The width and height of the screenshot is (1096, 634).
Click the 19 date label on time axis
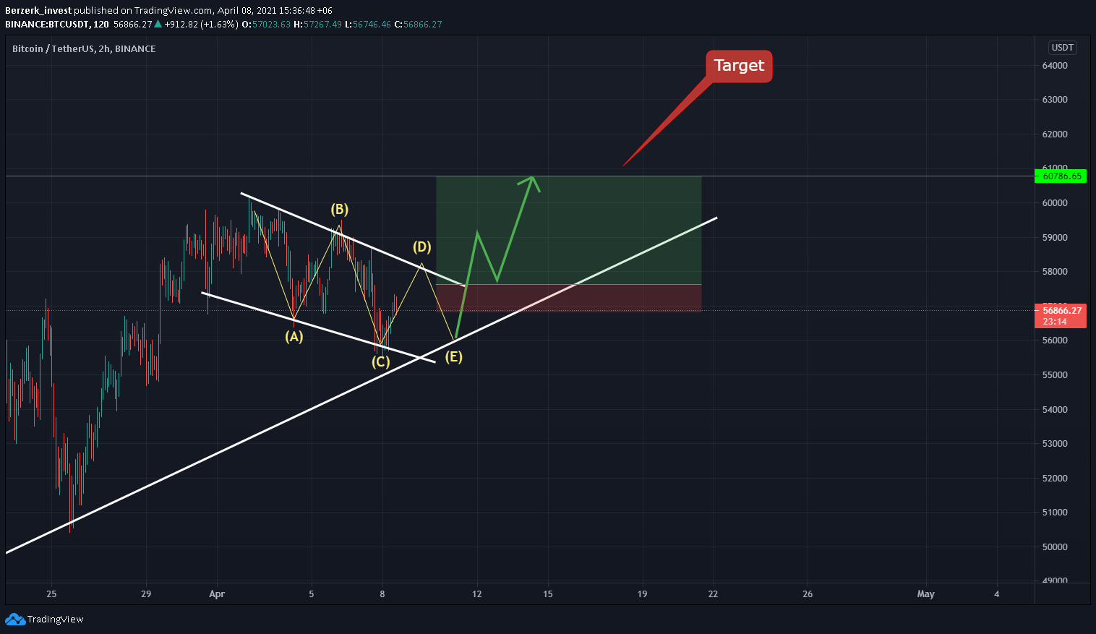click(643, 594)
